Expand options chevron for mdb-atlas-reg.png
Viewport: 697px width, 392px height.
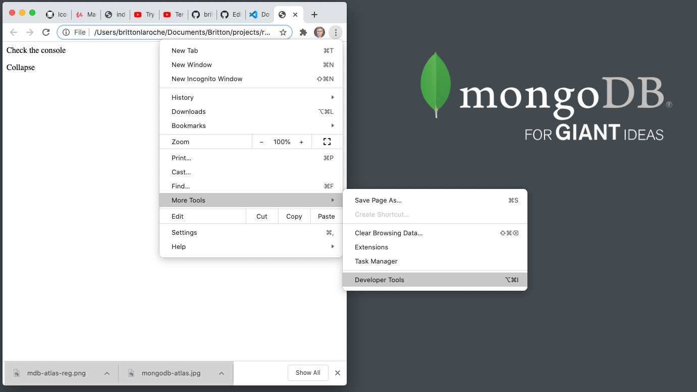(107, 373)
